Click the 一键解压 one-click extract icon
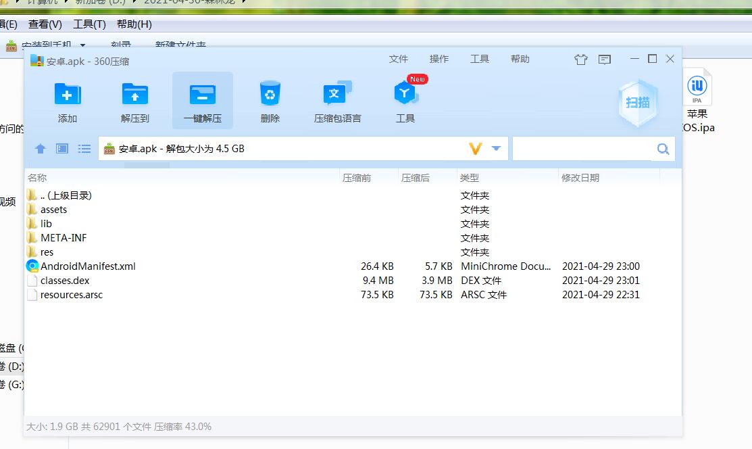 [x=203, y=95]
